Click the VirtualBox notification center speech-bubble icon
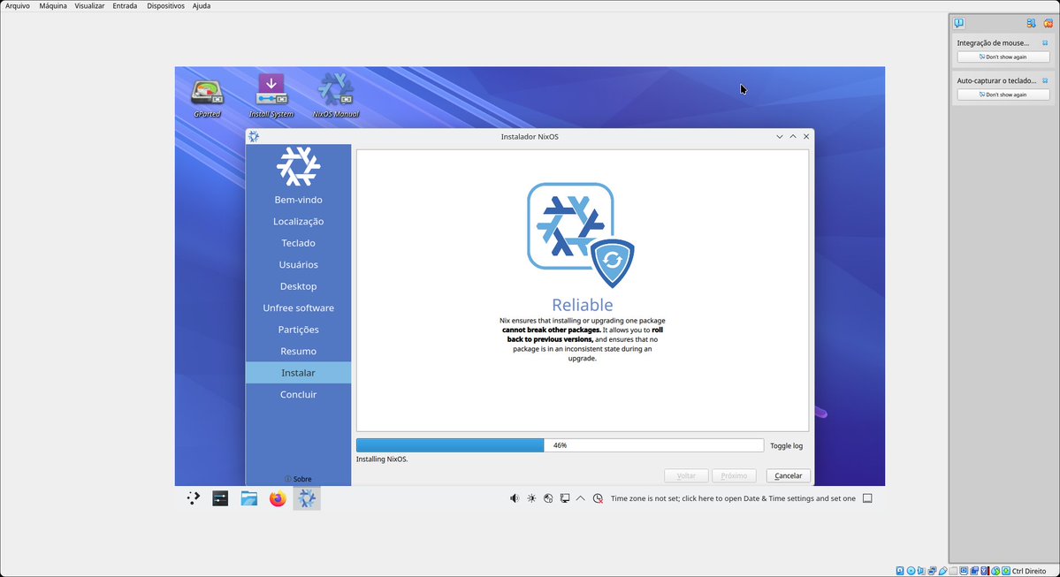1060x577 pixels. (958, 23)
